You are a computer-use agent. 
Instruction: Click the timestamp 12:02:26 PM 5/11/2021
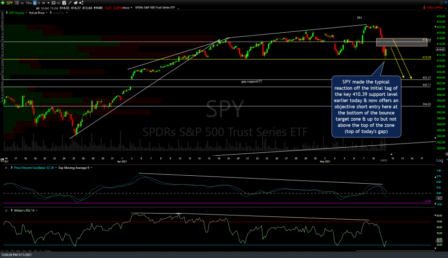click(x=16, y=255)
